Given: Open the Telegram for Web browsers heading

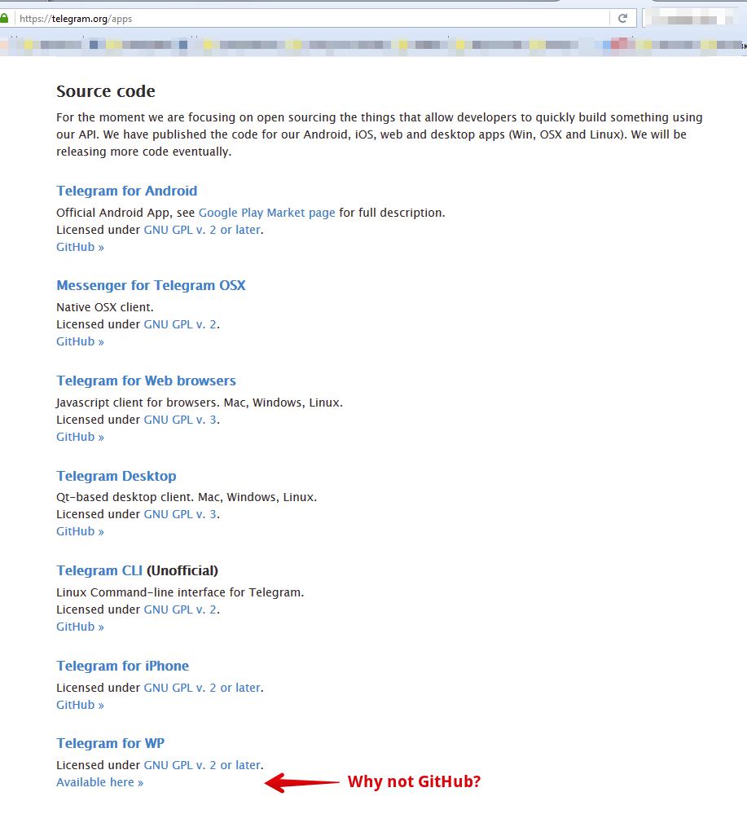Looking at the screenshot, I should pyautogui.click(x=146, y=381).
